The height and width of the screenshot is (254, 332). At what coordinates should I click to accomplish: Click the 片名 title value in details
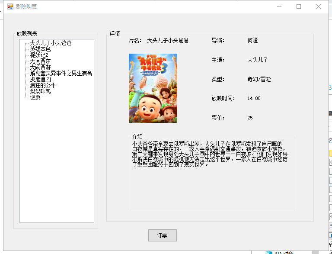(168, 41)
